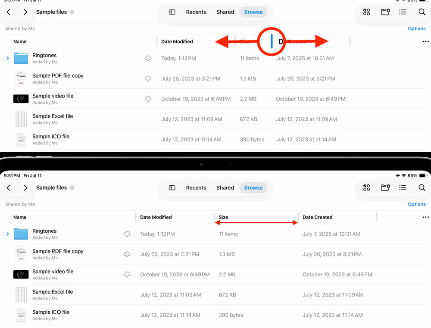Select the Browse tab
Image resolution: width=431 pixels, height=328 pixels.
pyautogui.click(x=253, y=12)
